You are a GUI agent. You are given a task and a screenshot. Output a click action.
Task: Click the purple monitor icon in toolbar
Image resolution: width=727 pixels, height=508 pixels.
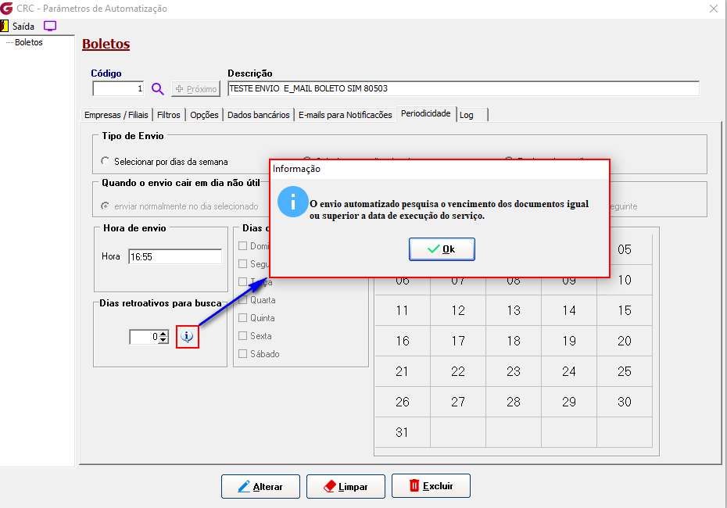pyautogui.click(x=49, y=26)
